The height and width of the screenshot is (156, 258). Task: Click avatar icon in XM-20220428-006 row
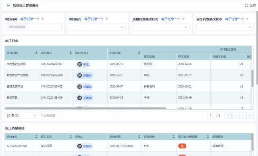80,98
